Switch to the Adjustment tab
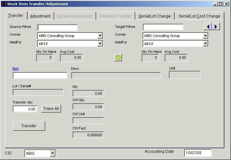The width and height of the screenshot is (231, 160). point(40,16)
